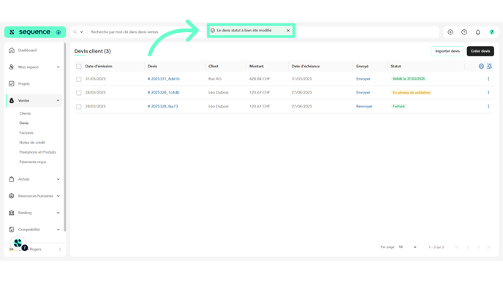The width and height of the screenshot is (503, 283).
Task: Click the Créer devis button
Action: pos(480,51)
